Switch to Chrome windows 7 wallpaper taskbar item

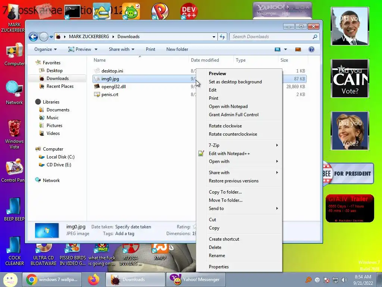(51, 280)
